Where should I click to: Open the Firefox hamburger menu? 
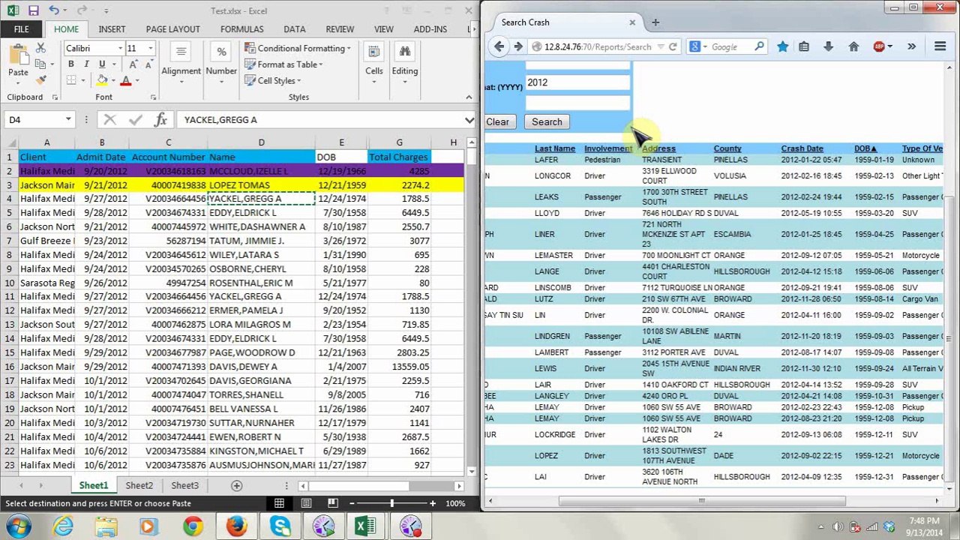click(940, 46)
